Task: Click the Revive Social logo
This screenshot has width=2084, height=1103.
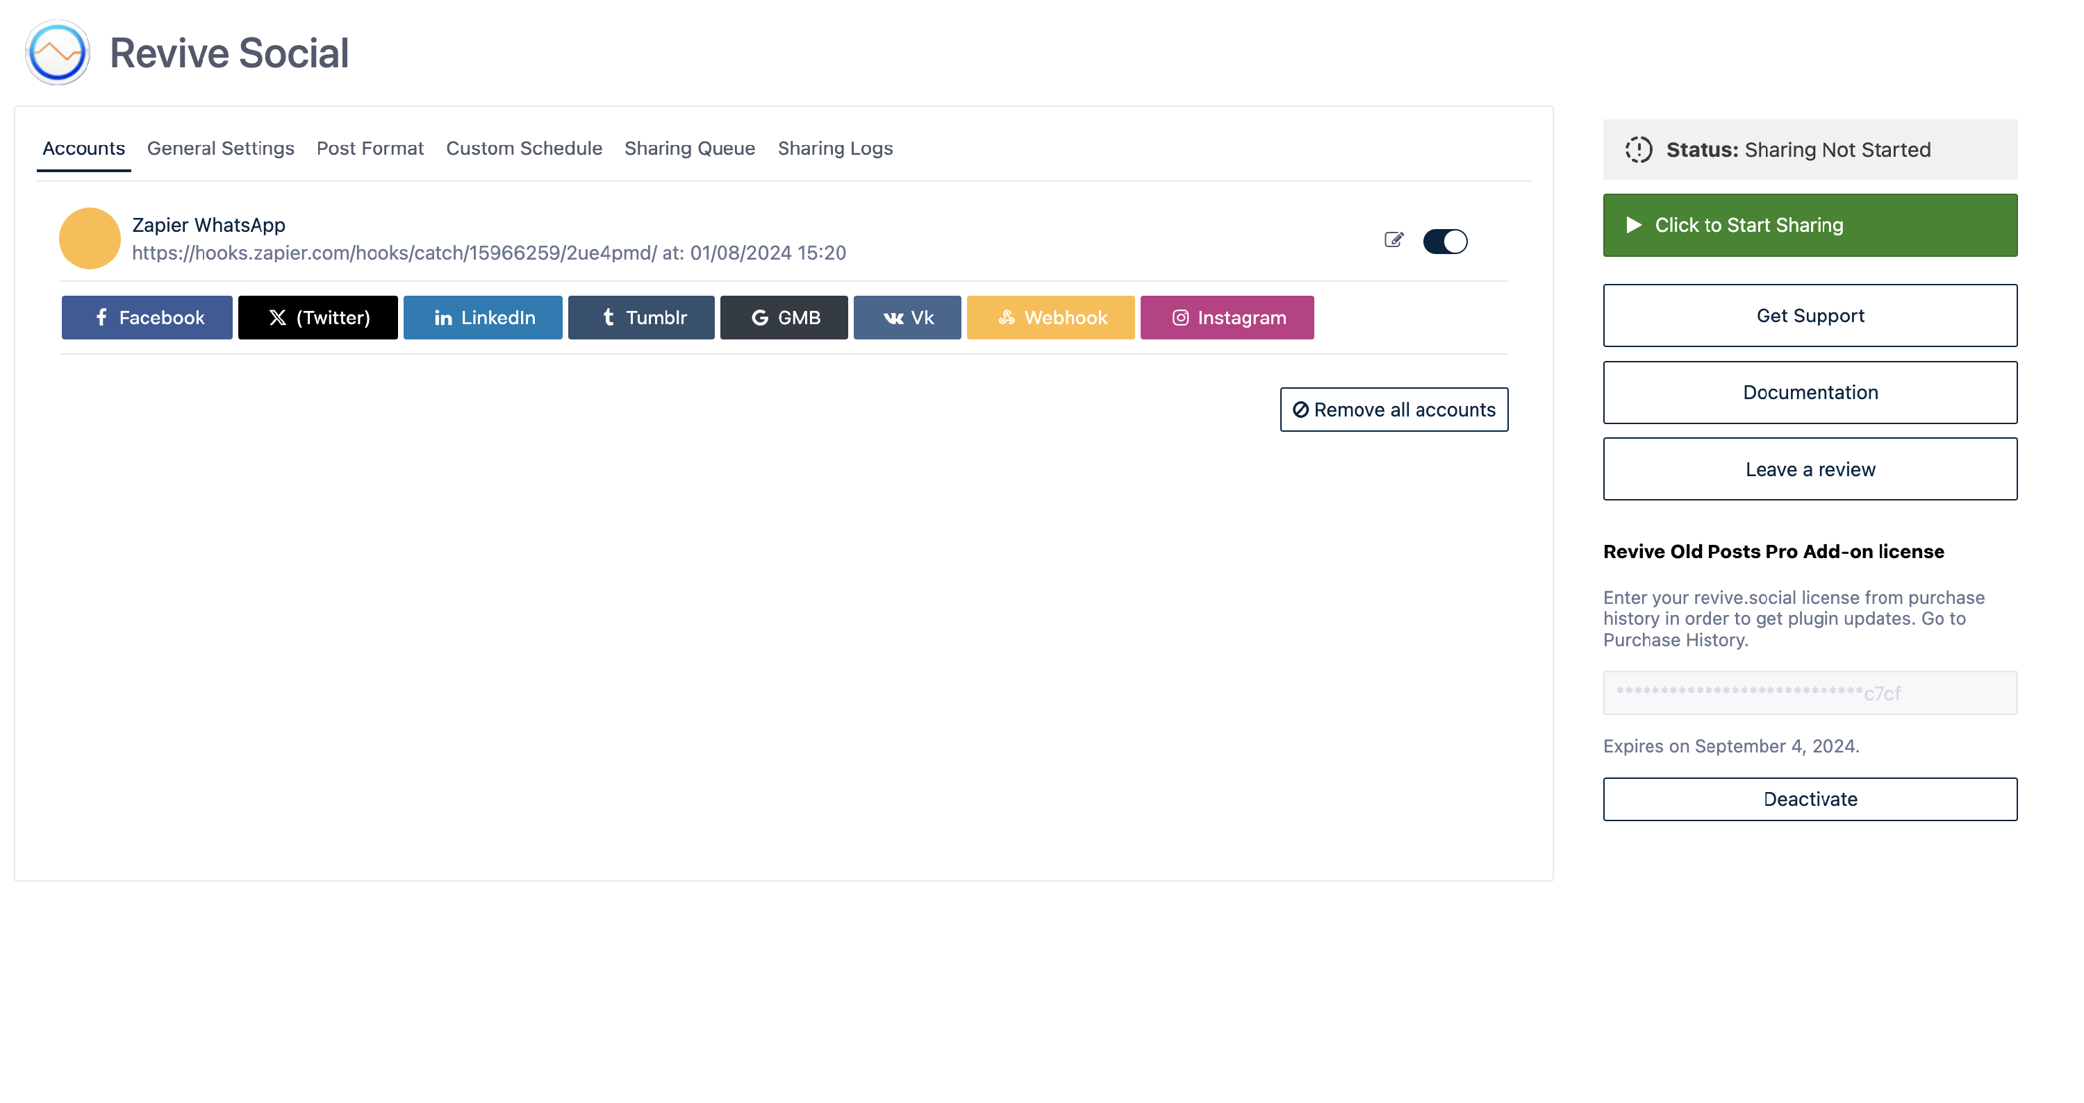Action: click(58, 53)
